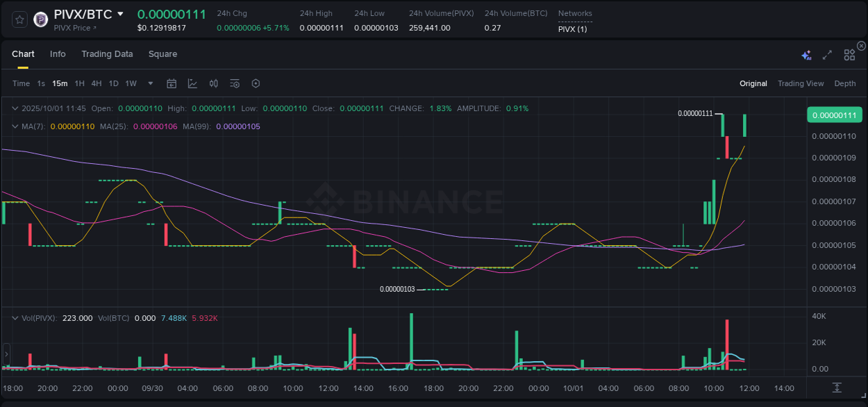Image resolution: width=868 pixels, height=407 pixels.
Task: Click the green last price label 0.00000111
Action: [834, 114]
